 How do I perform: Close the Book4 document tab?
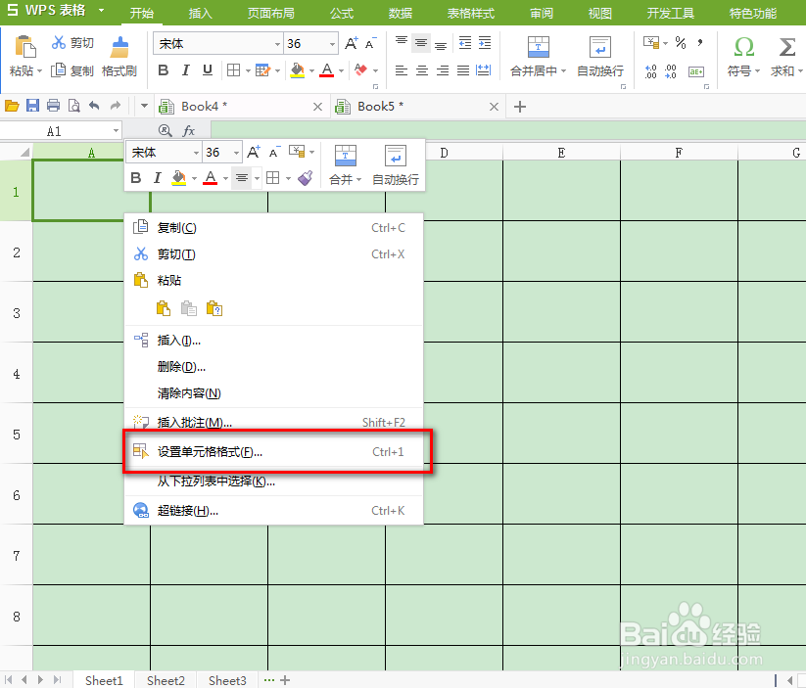(x=317, y=107)
